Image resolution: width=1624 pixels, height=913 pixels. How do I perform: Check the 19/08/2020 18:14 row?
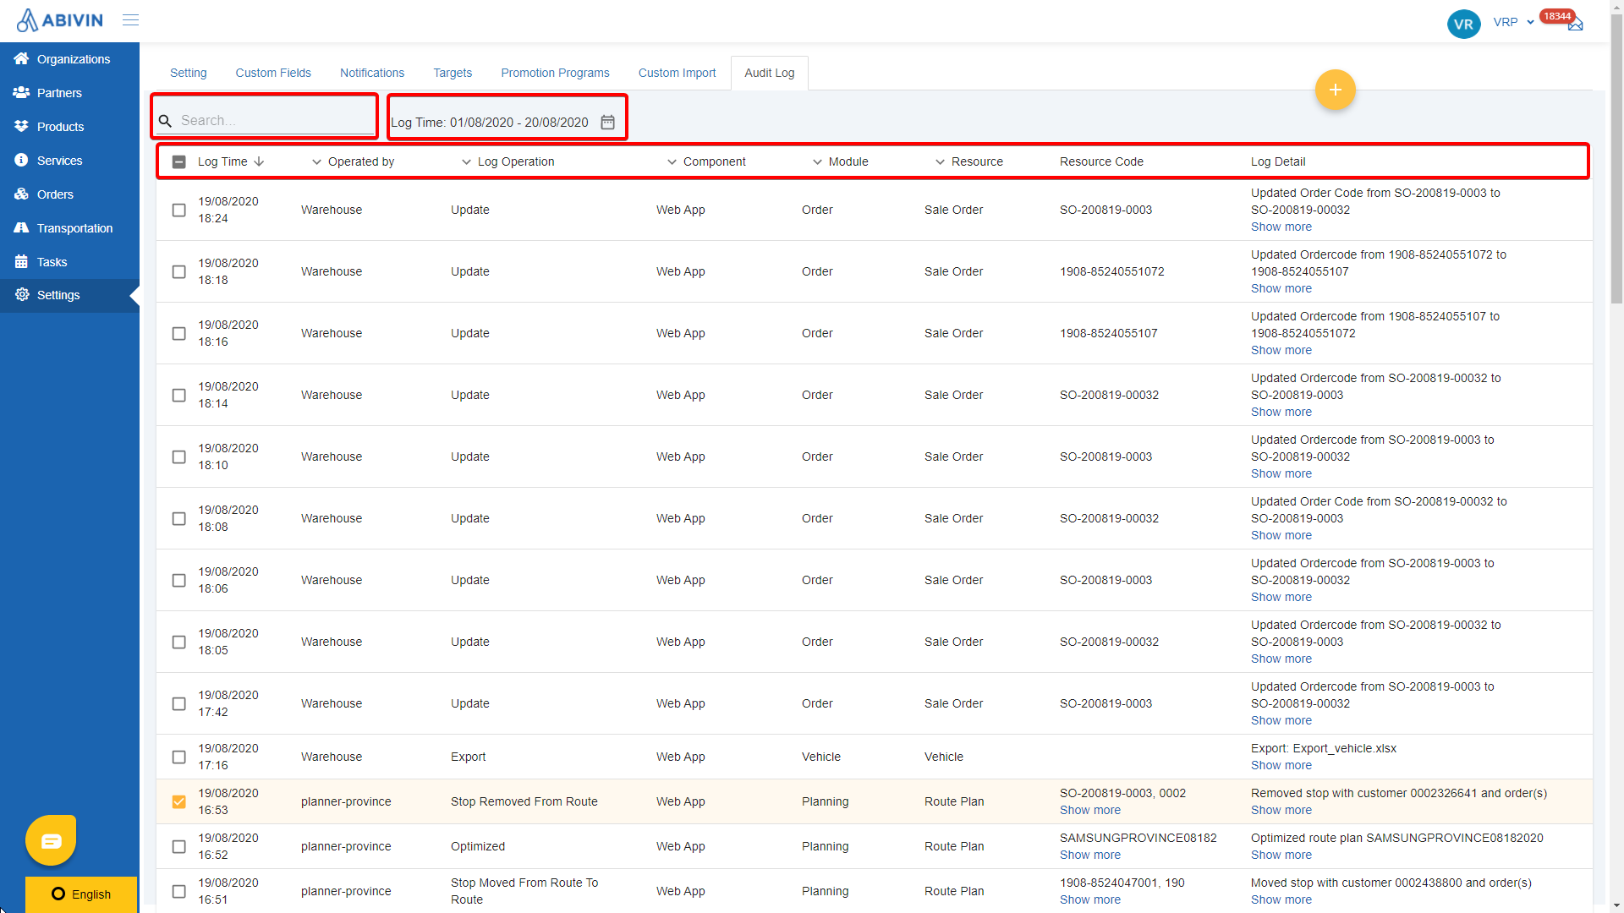[x=178, y=395]
